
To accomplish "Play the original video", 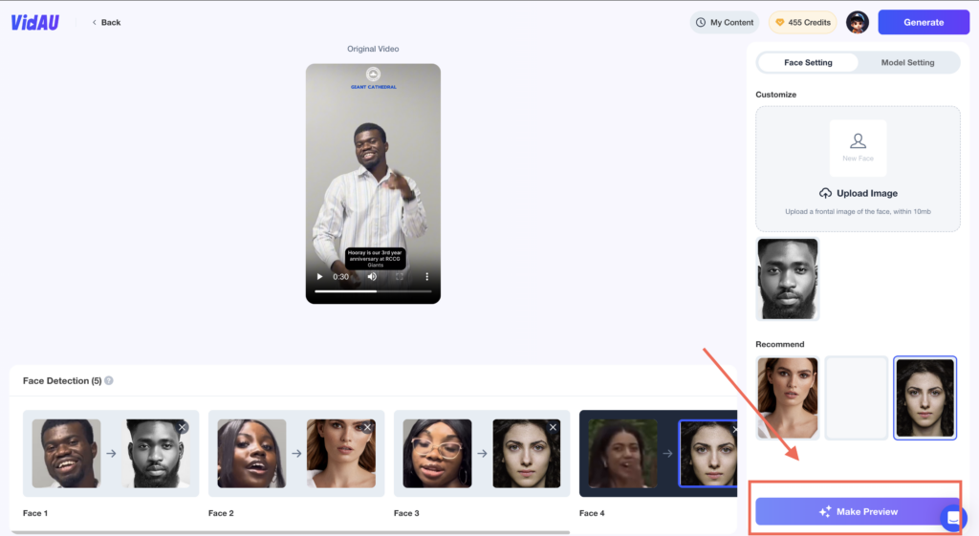I will pos(319,276).
